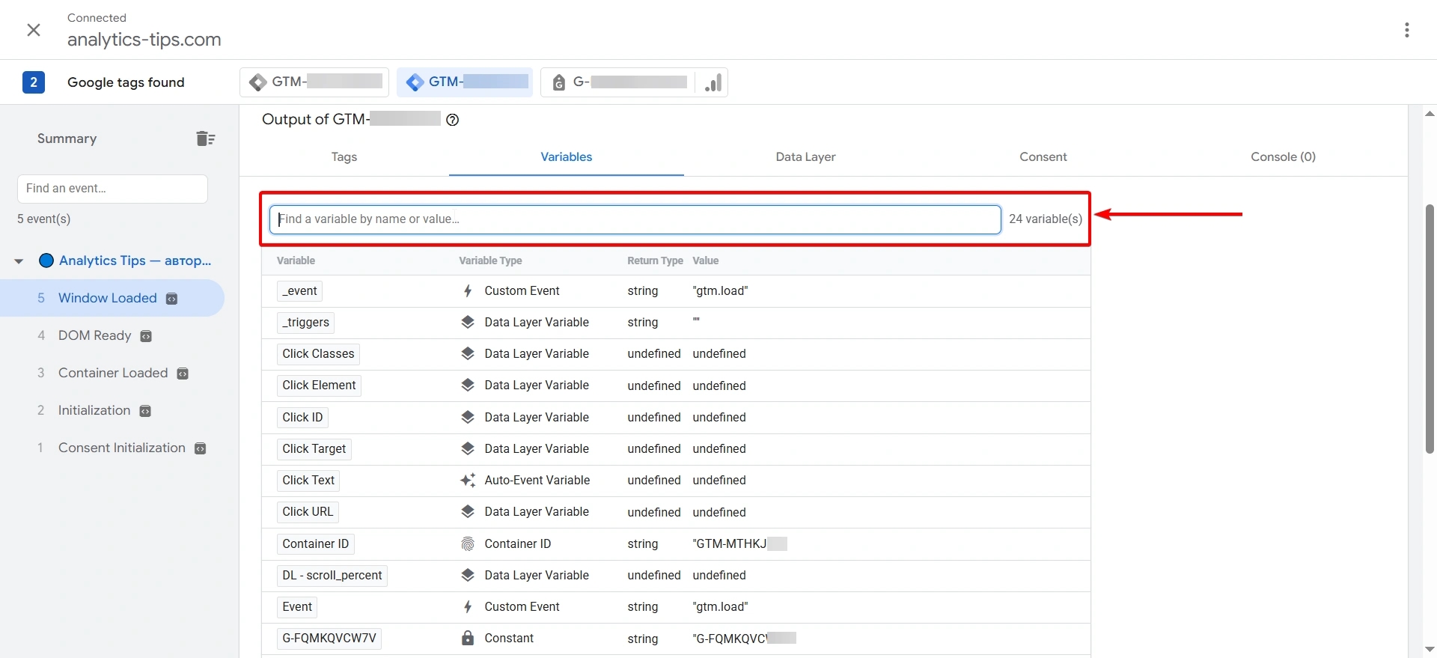Clear the events list with trash icon
1437x658 pixels.
coord(206,138)
